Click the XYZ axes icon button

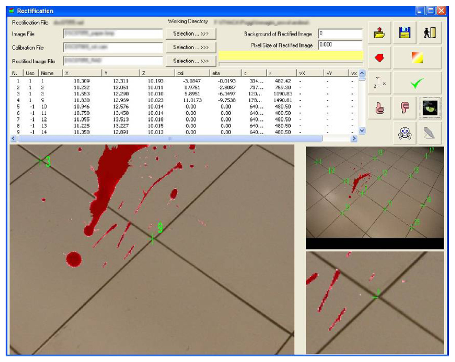pyautogui.click(x=379, y=82)
